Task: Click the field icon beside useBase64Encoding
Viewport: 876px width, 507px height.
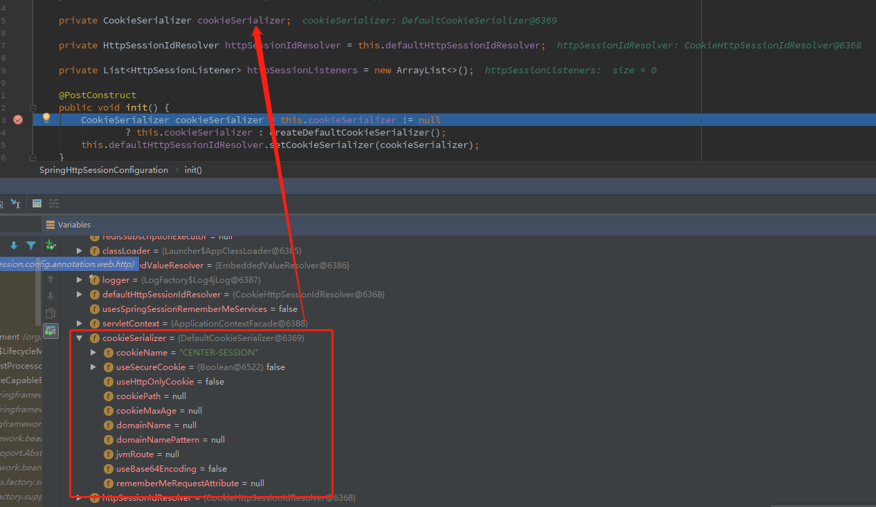Action: pos(109,469)
